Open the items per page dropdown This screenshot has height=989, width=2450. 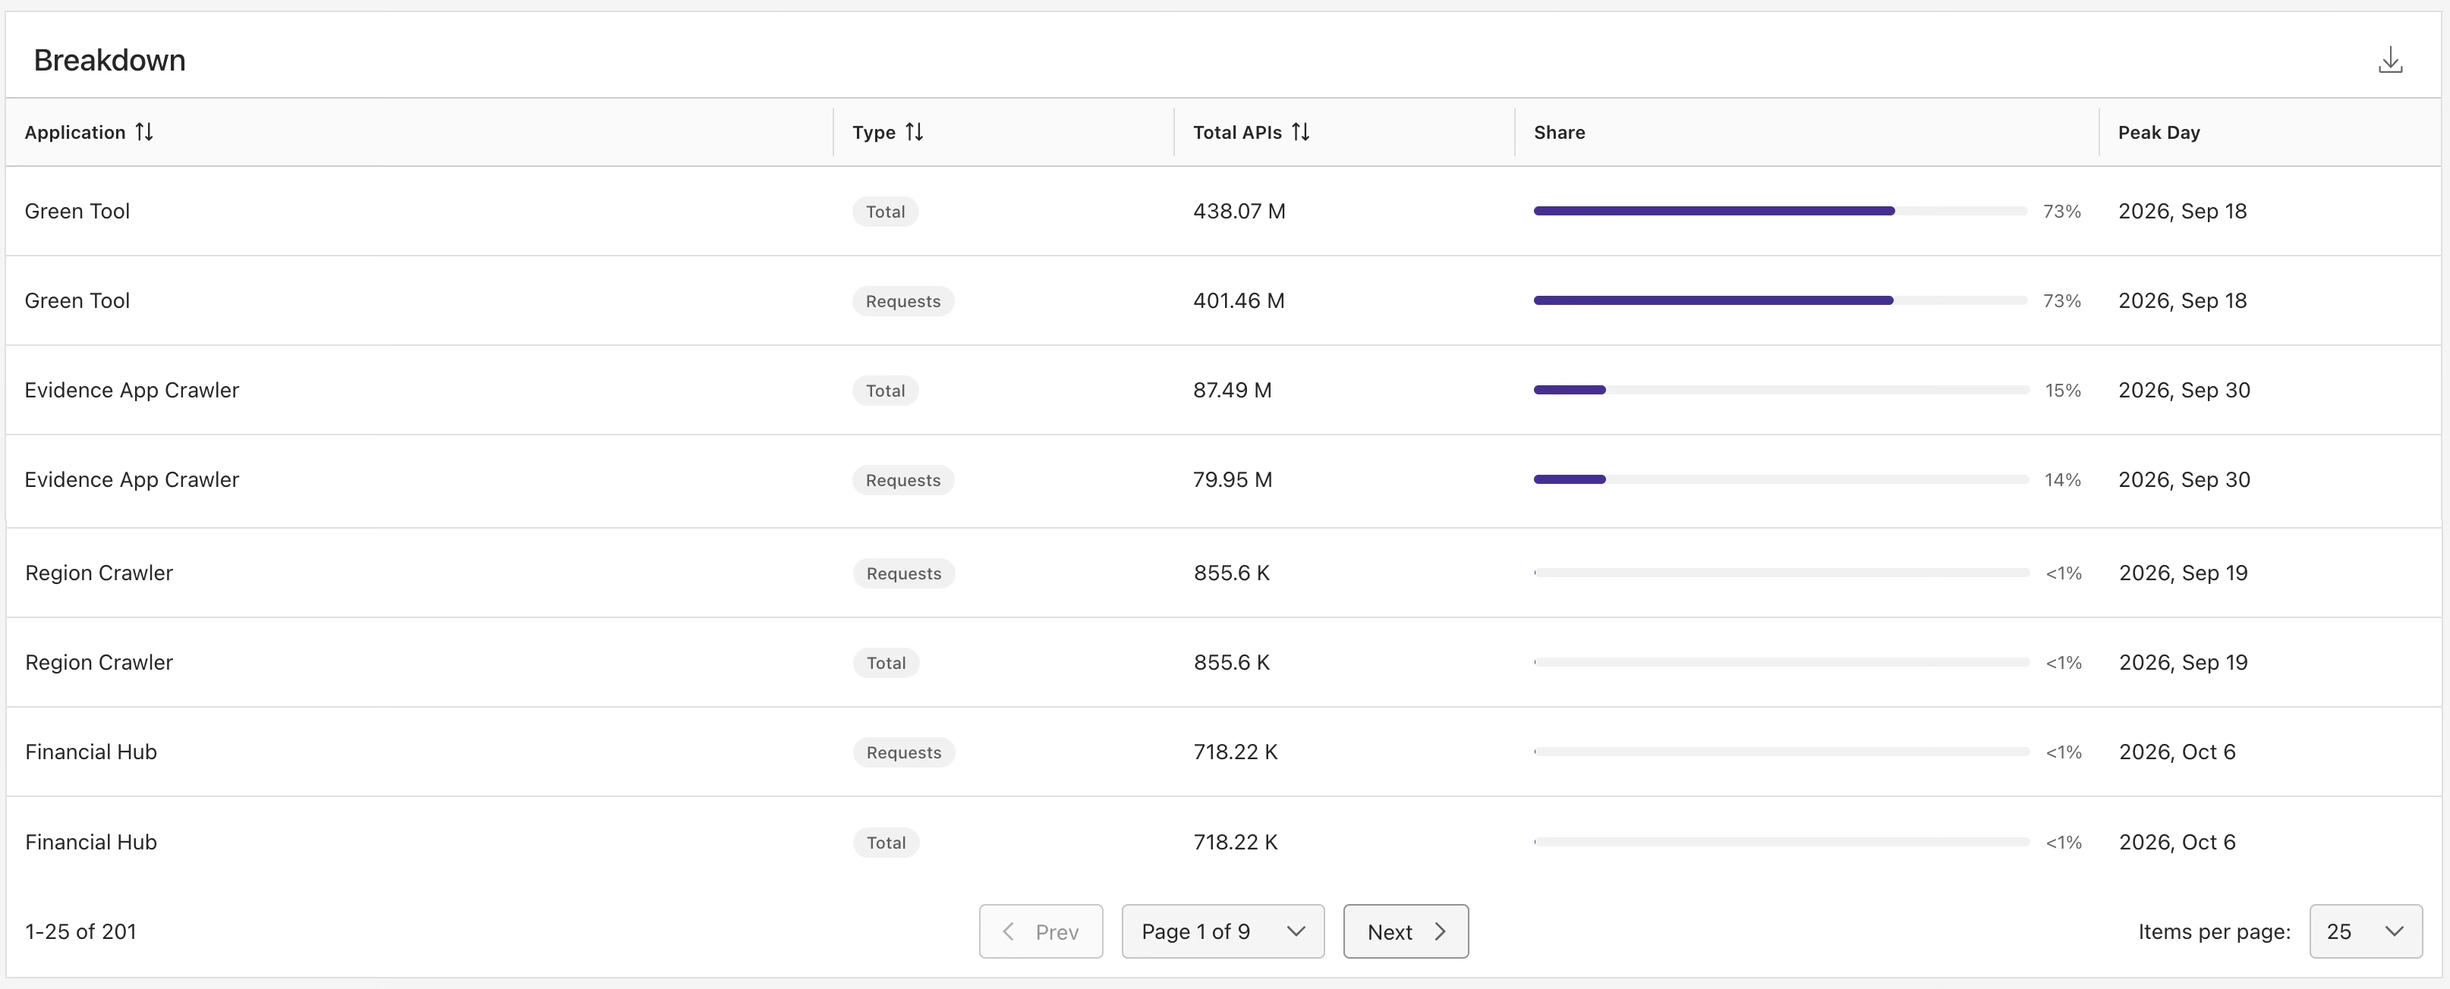(x=2364, y=931)
